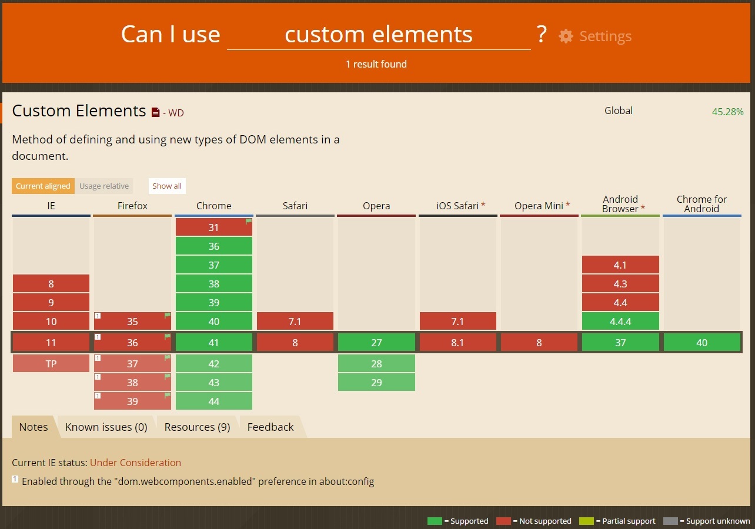Toggle Show all browser versions

coord(167,186)
